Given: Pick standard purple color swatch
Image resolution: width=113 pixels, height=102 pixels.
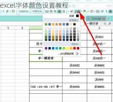Looking at the screenshot, I should coord(46,48).
